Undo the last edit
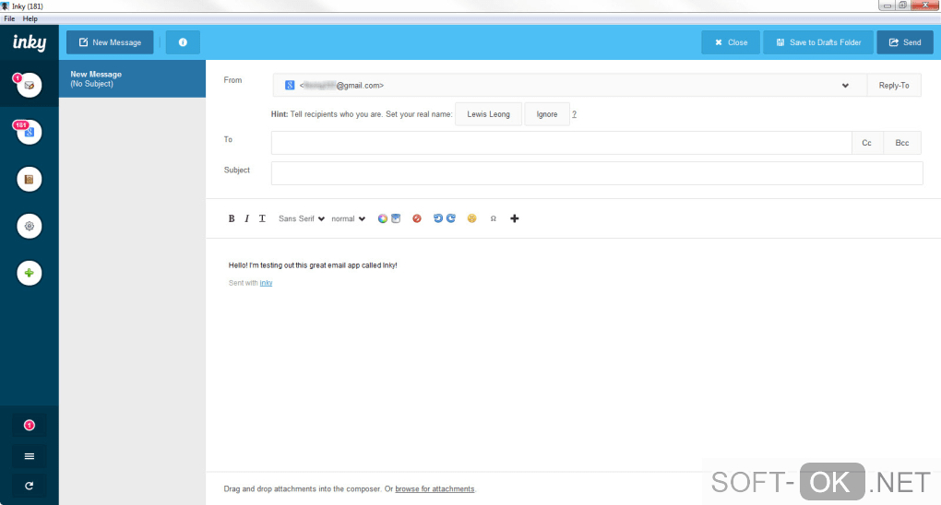Image resolution: width=941 pixels, height=505 pixels. click(x=437, y=218)
